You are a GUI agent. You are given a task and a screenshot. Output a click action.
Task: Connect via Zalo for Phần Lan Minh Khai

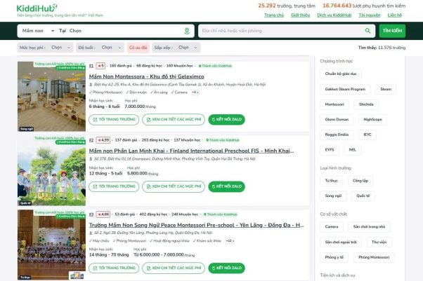[226, 186]
